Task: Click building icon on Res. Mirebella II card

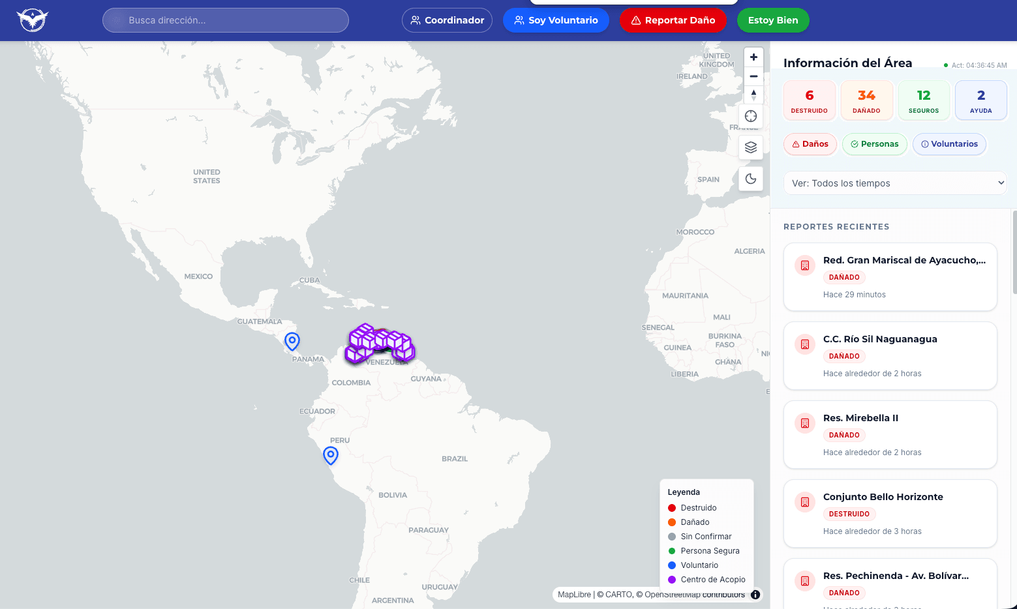Action: click(805, 423)
